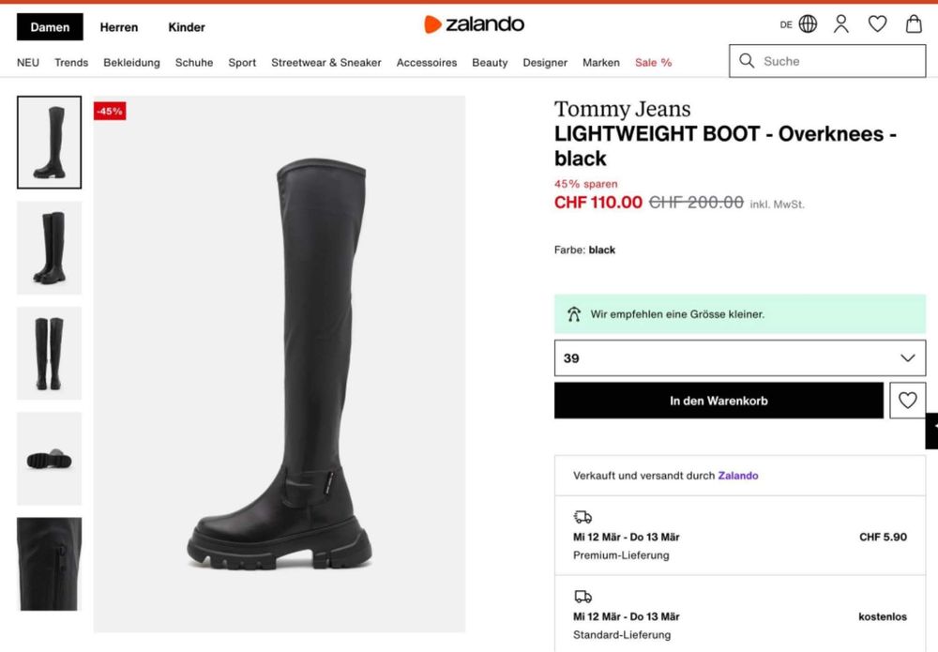Open the Schuhe menu
The width and height of the screenshot is (938, 652).
click(194, 63)
